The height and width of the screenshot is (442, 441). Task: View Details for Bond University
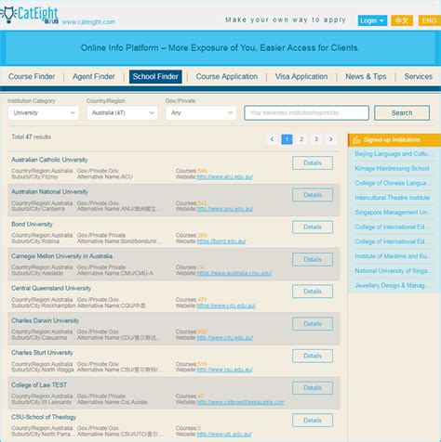[x=313, y=227]
